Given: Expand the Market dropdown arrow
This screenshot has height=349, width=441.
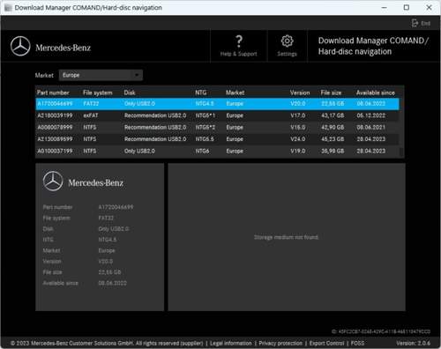Looking at the screenshot, I should coord(137,75).
